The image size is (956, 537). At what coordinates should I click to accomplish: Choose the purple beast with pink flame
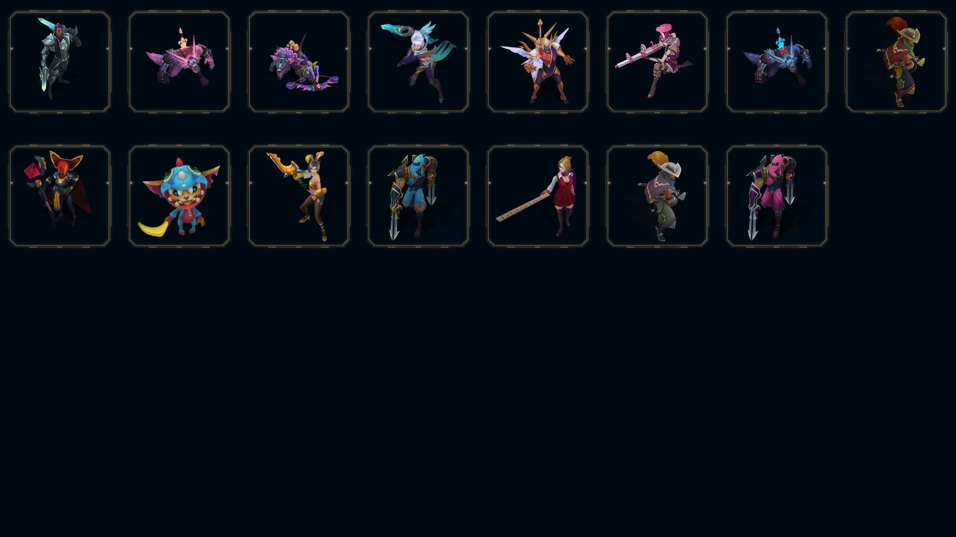click(x=179, y=62)
